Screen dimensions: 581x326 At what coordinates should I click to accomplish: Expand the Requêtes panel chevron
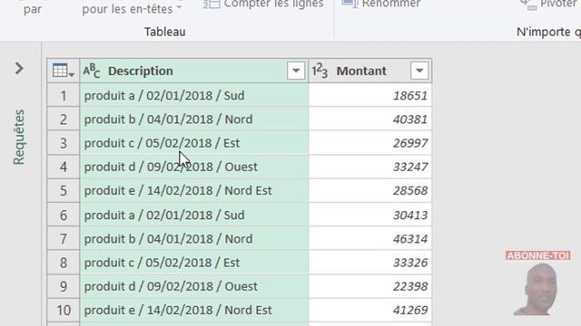pyautogui.click(x=19, y=69)
